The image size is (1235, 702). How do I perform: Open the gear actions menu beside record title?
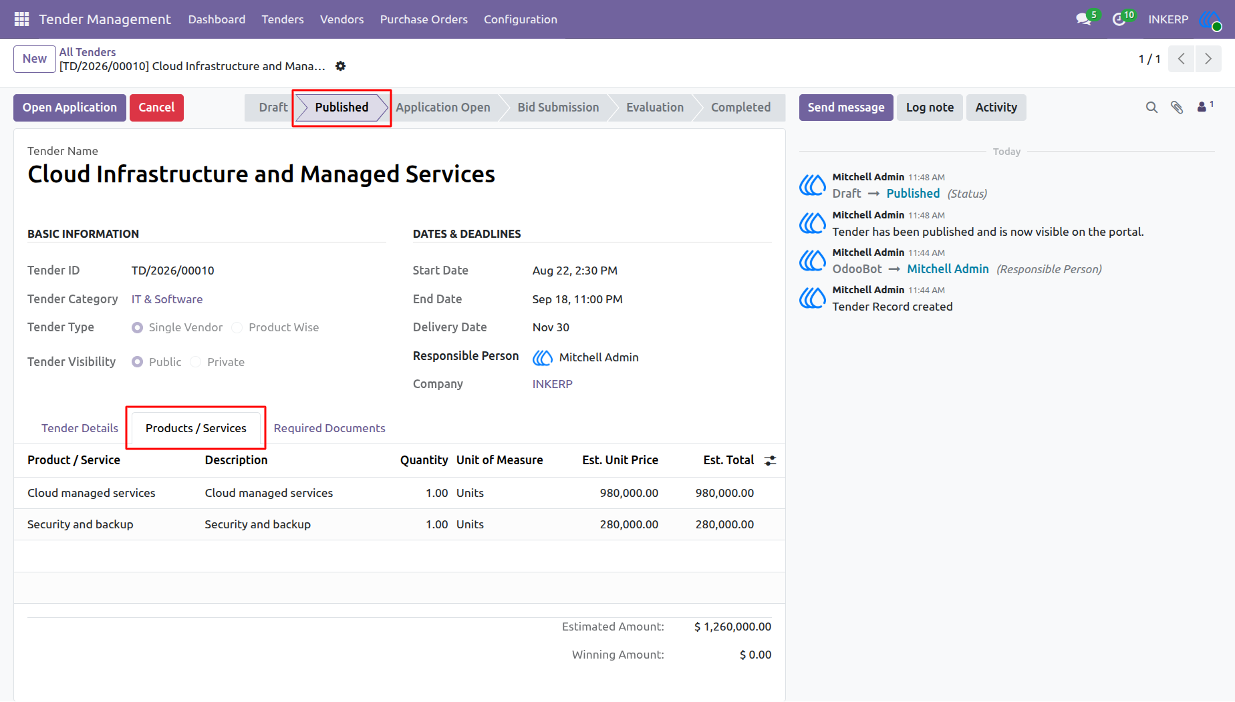point(341,66)
